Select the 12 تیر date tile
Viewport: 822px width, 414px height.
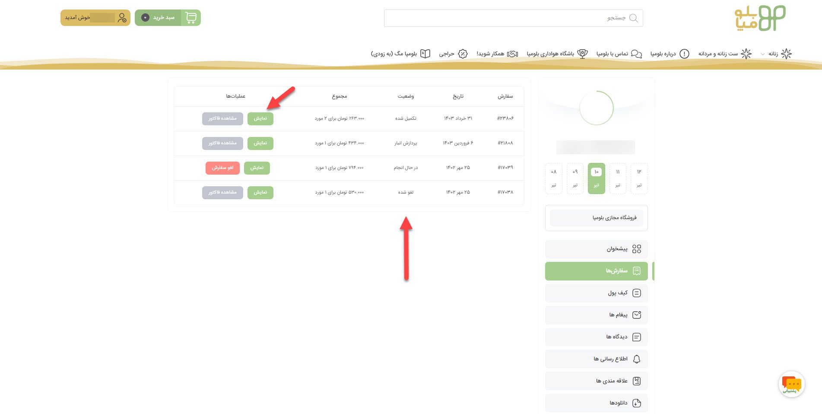point(639,178)
